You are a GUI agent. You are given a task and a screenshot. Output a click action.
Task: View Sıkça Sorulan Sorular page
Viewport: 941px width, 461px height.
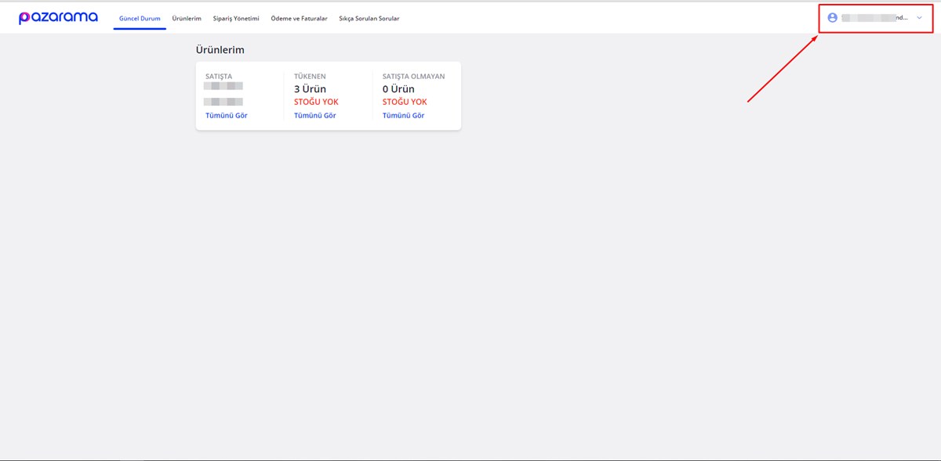click(369, 18)
